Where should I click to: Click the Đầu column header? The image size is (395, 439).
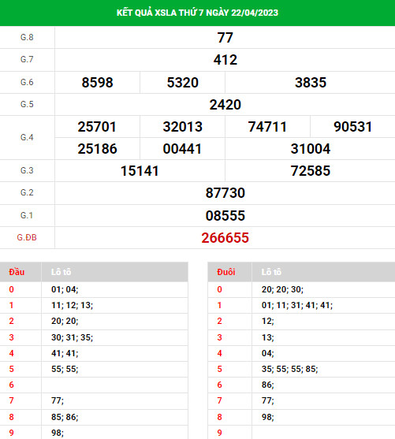click(17, 272)
